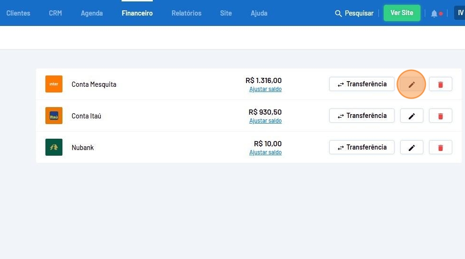Adjust balance link under R$ 930,50

(265, 121)
